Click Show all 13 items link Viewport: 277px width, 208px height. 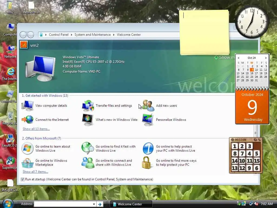(x=36, y=129)
